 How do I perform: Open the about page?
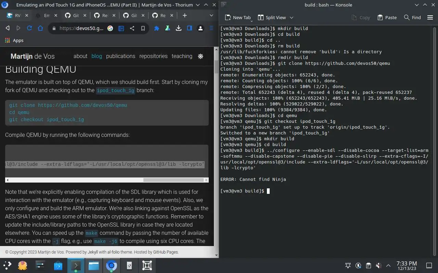80,56
